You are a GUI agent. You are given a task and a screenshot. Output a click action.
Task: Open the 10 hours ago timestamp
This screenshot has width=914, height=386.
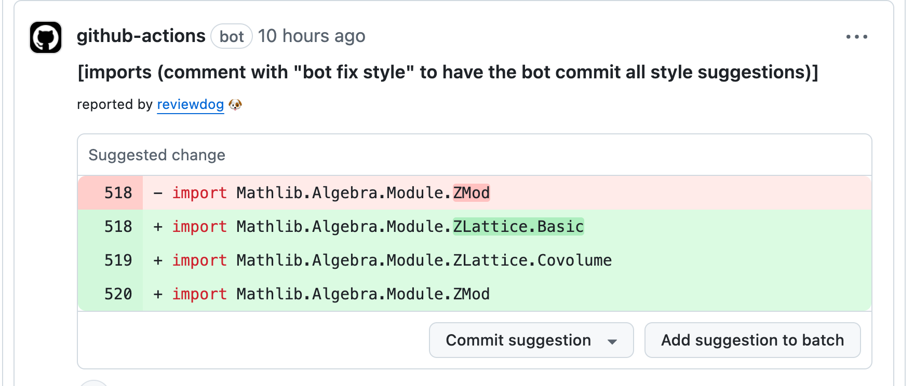(312, 36)
